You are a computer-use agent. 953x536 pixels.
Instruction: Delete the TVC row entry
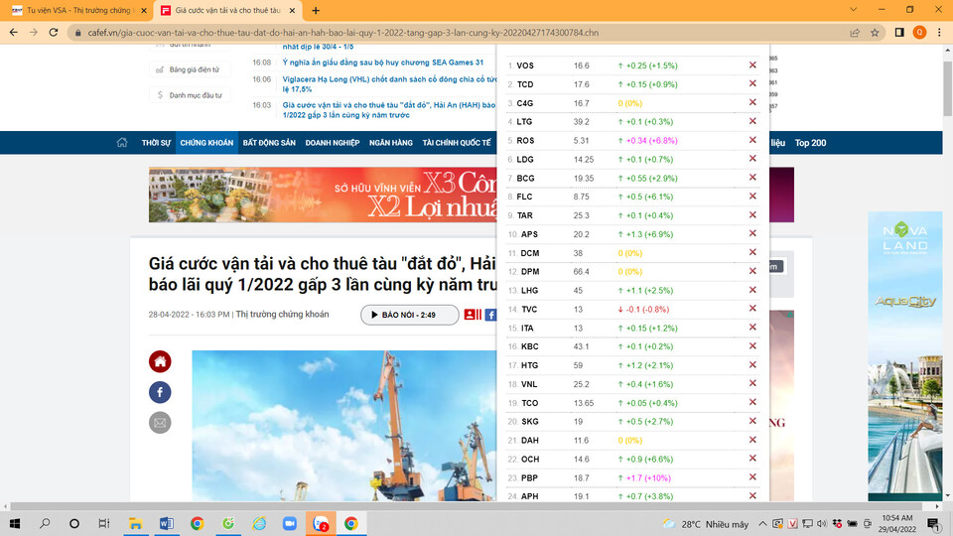[x=752, y=309]
